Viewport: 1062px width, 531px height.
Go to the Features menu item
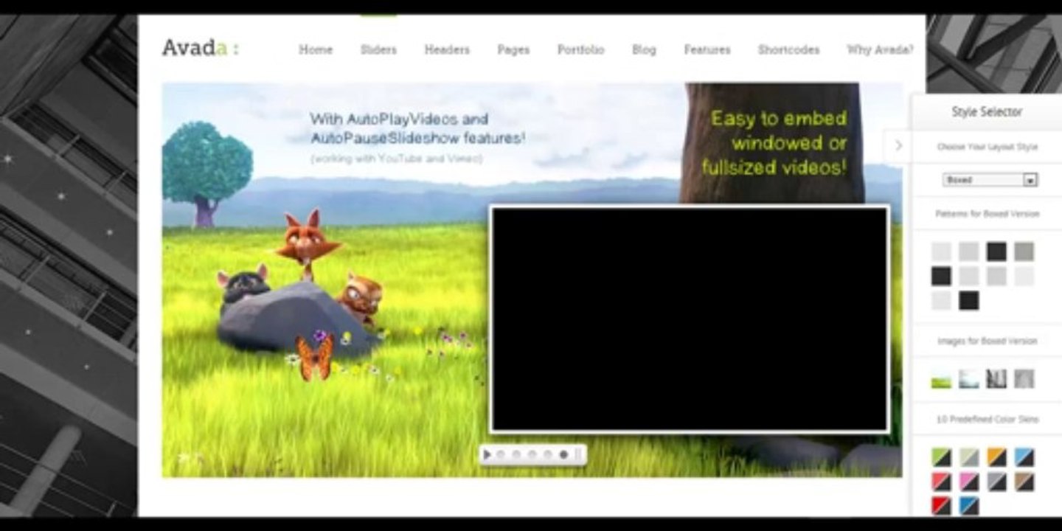point(707,49)
